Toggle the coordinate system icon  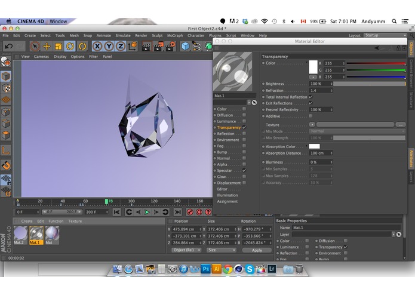point(133,47)
